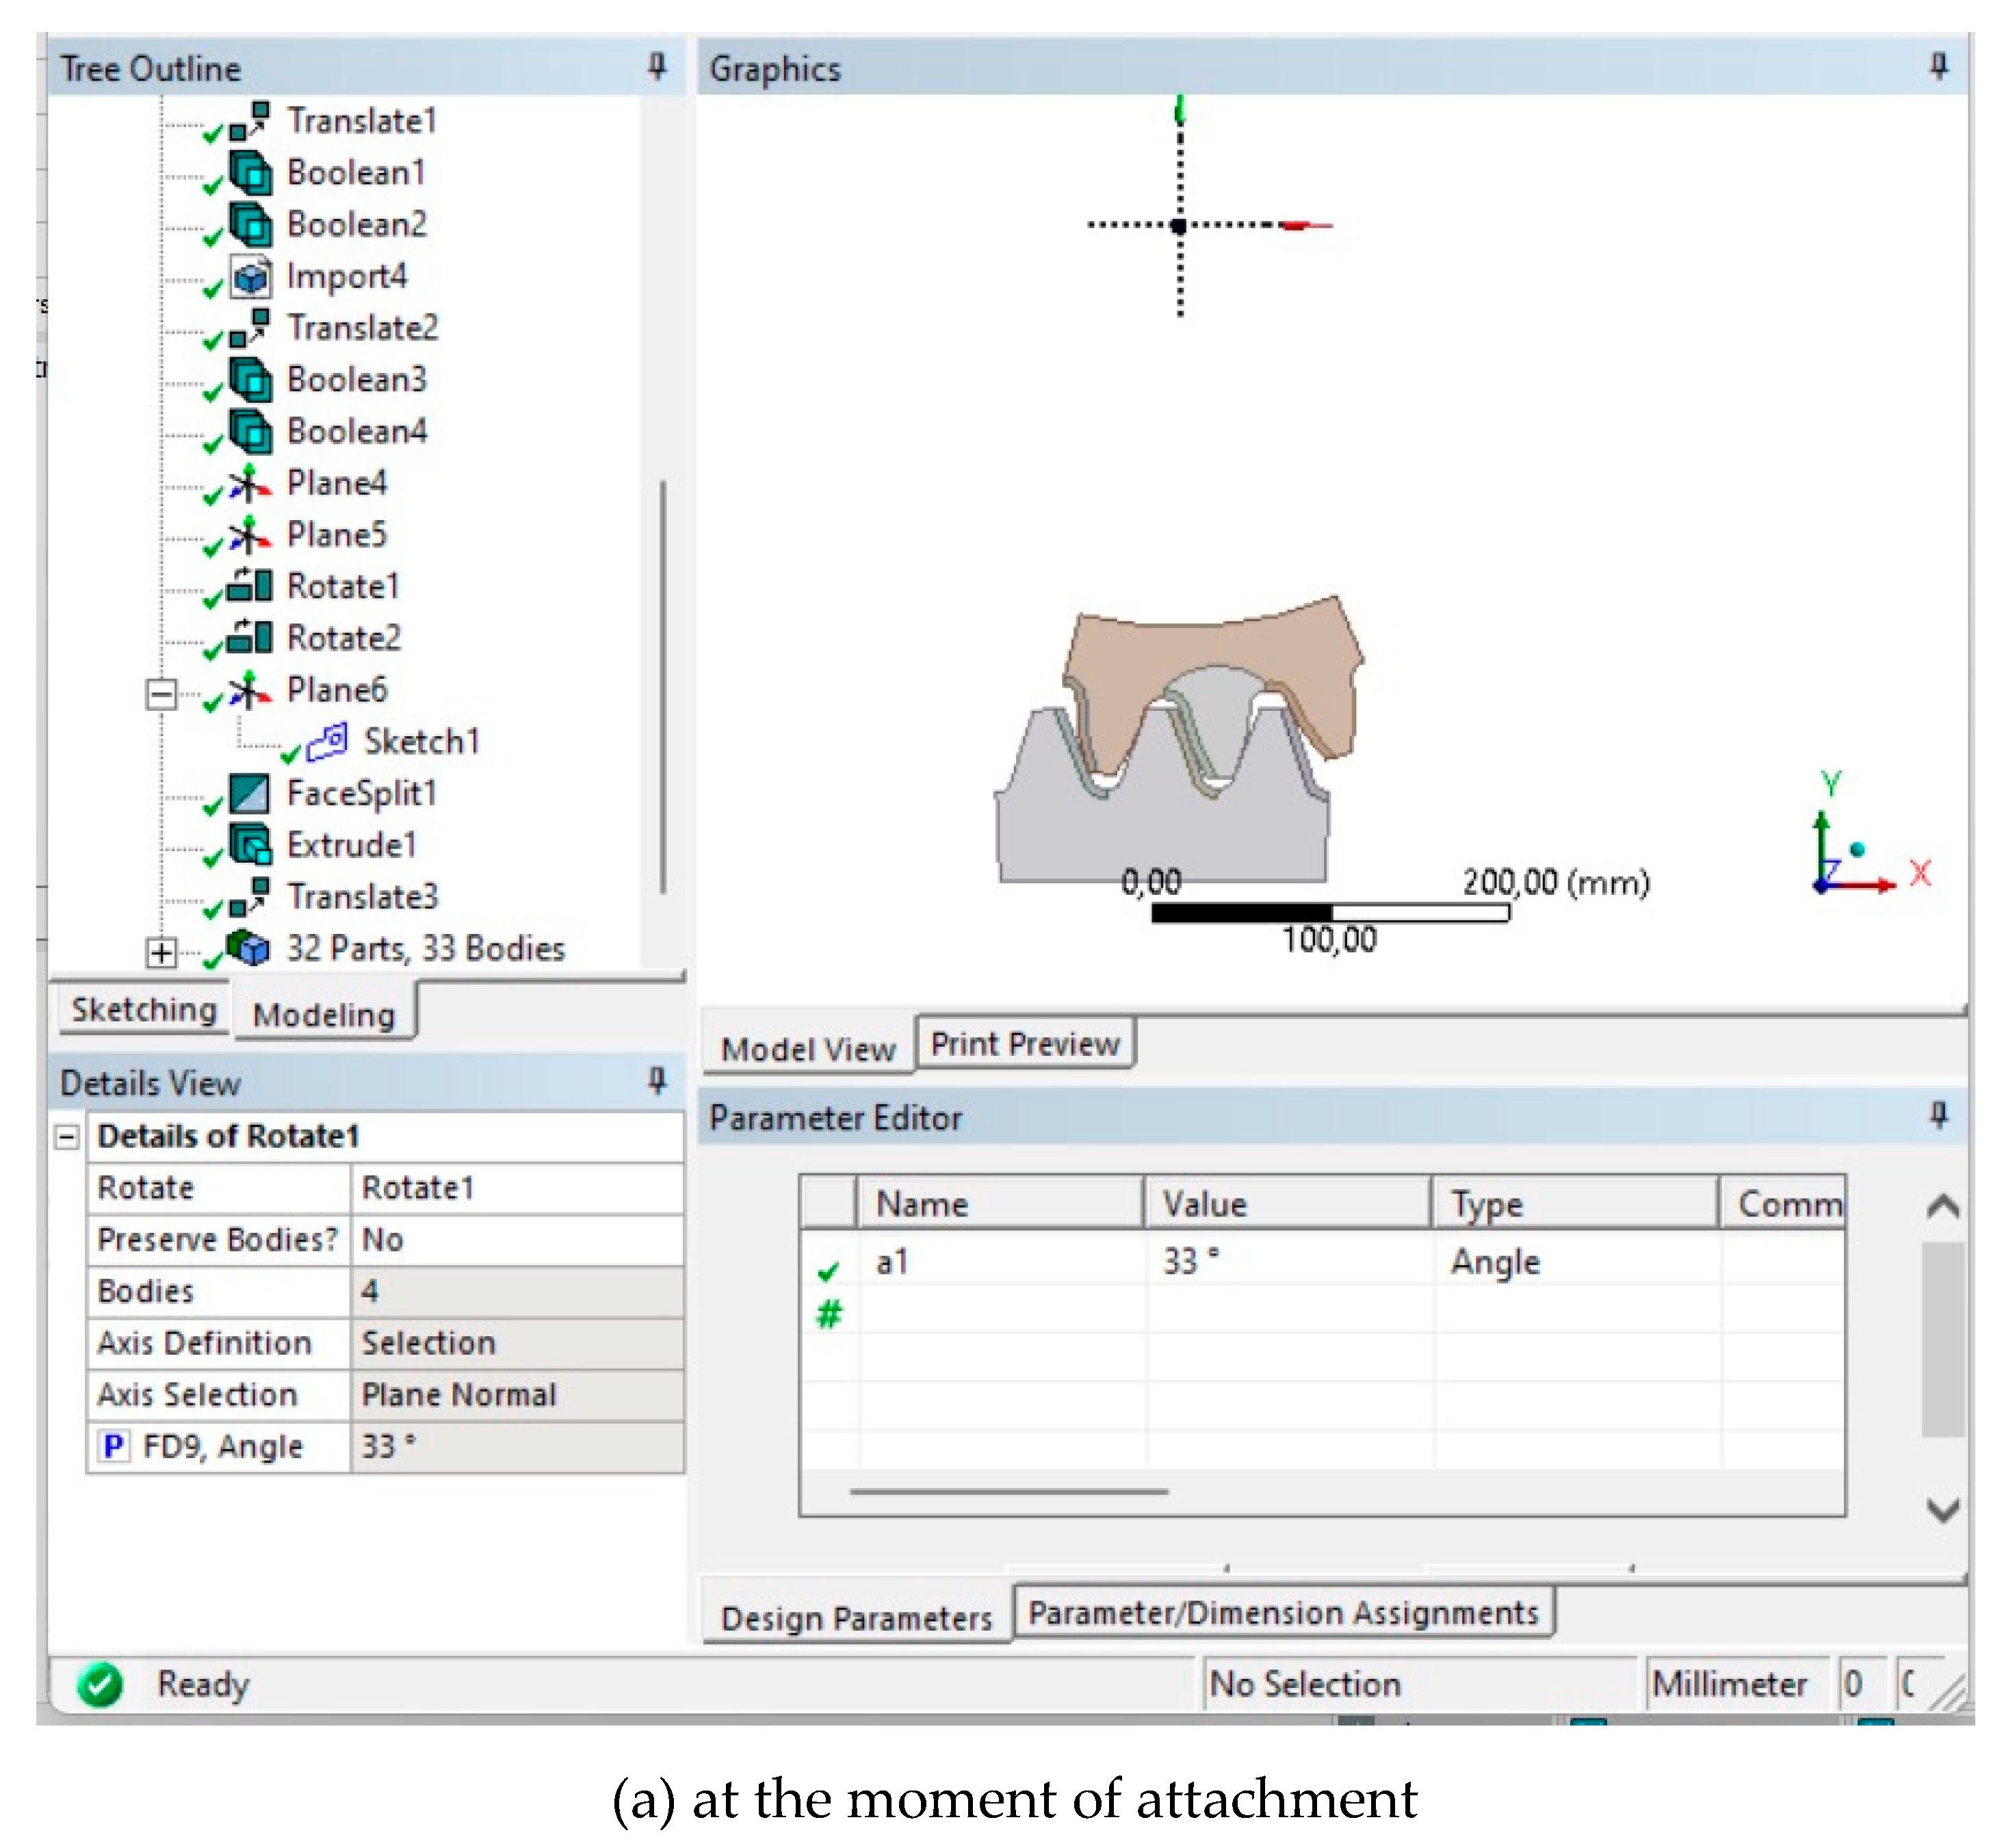Click the Import4 feature icon
Viewport: 2004px width, 1848px height.
pos(250,277)
